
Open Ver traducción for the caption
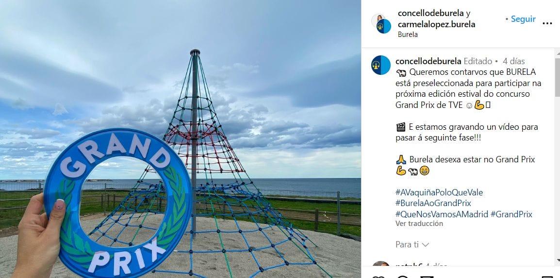419,224
